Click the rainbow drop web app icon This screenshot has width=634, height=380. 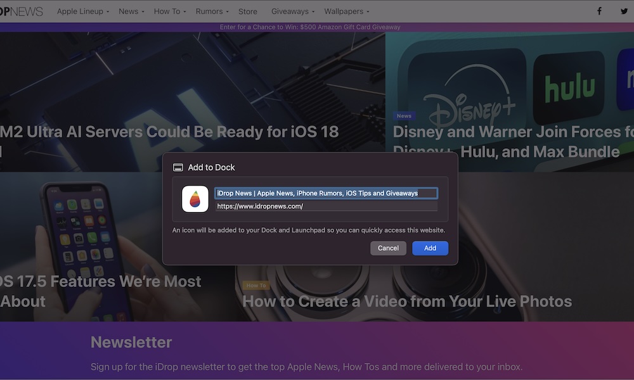[195, 199]
